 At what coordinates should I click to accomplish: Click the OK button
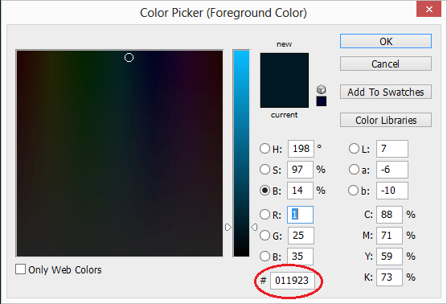coord(386,41)
